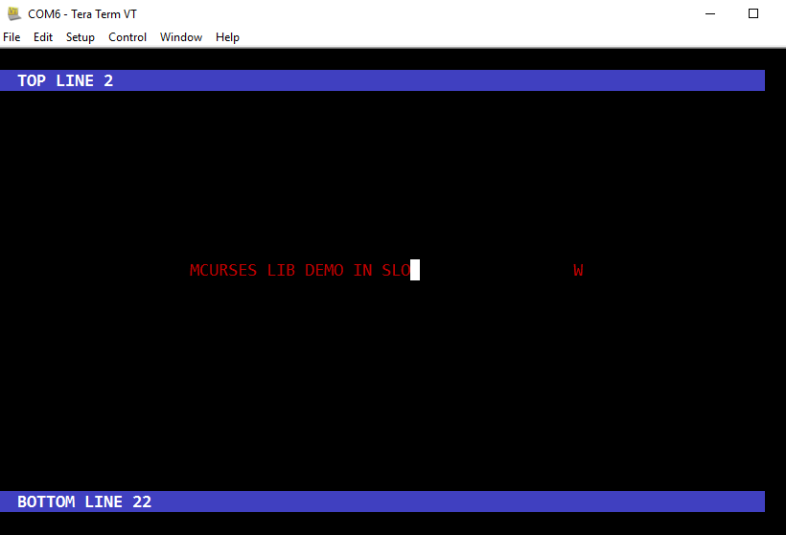The width and height of the screenshot is (786, 535).
Task: Click the COM6 - Tera Term VT title
Action: click(82, 14)
